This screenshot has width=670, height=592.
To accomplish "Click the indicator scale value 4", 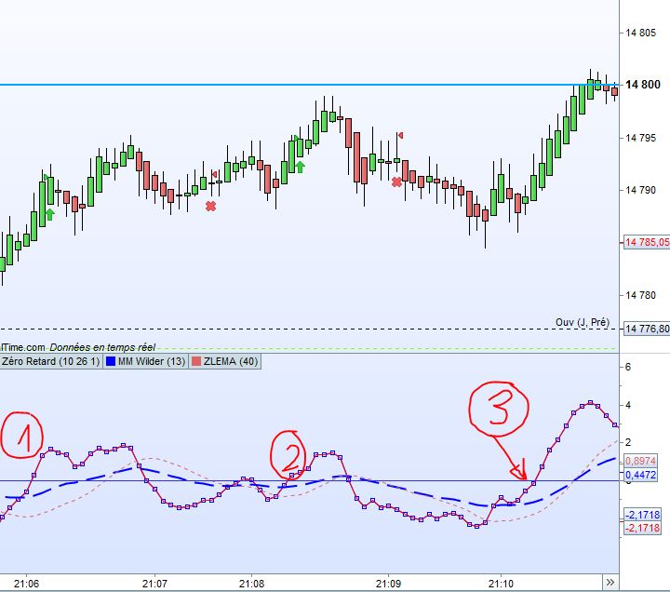I will click(x=628, y=405).
